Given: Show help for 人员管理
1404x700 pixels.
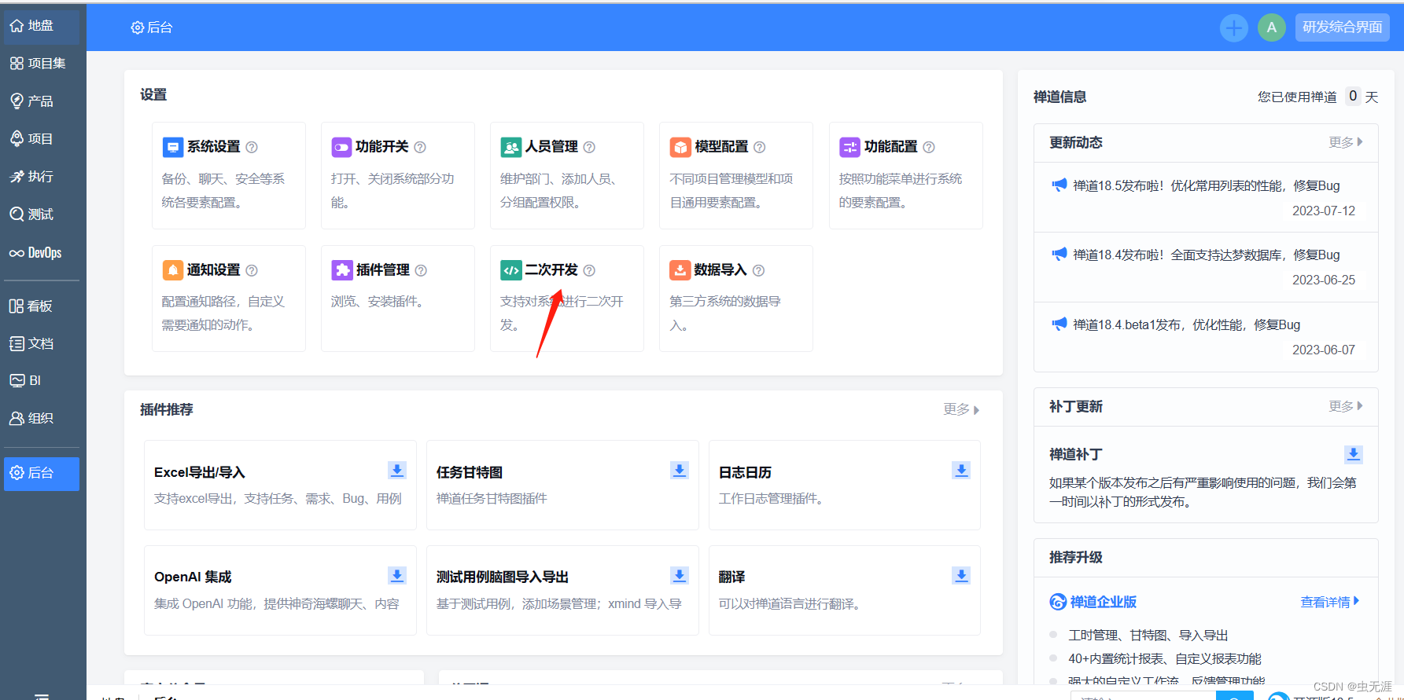Looking at the screenshot, I should [x=589, y=147].
